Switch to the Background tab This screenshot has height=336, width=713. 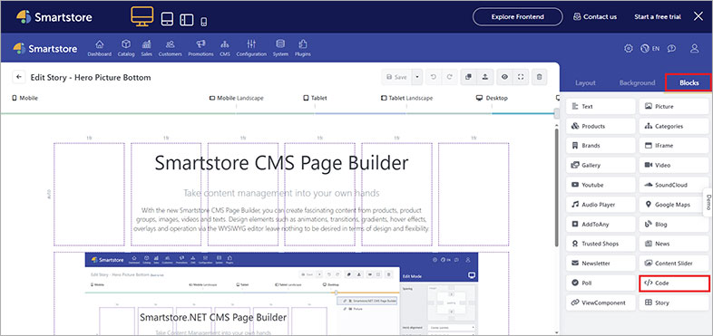637,83
